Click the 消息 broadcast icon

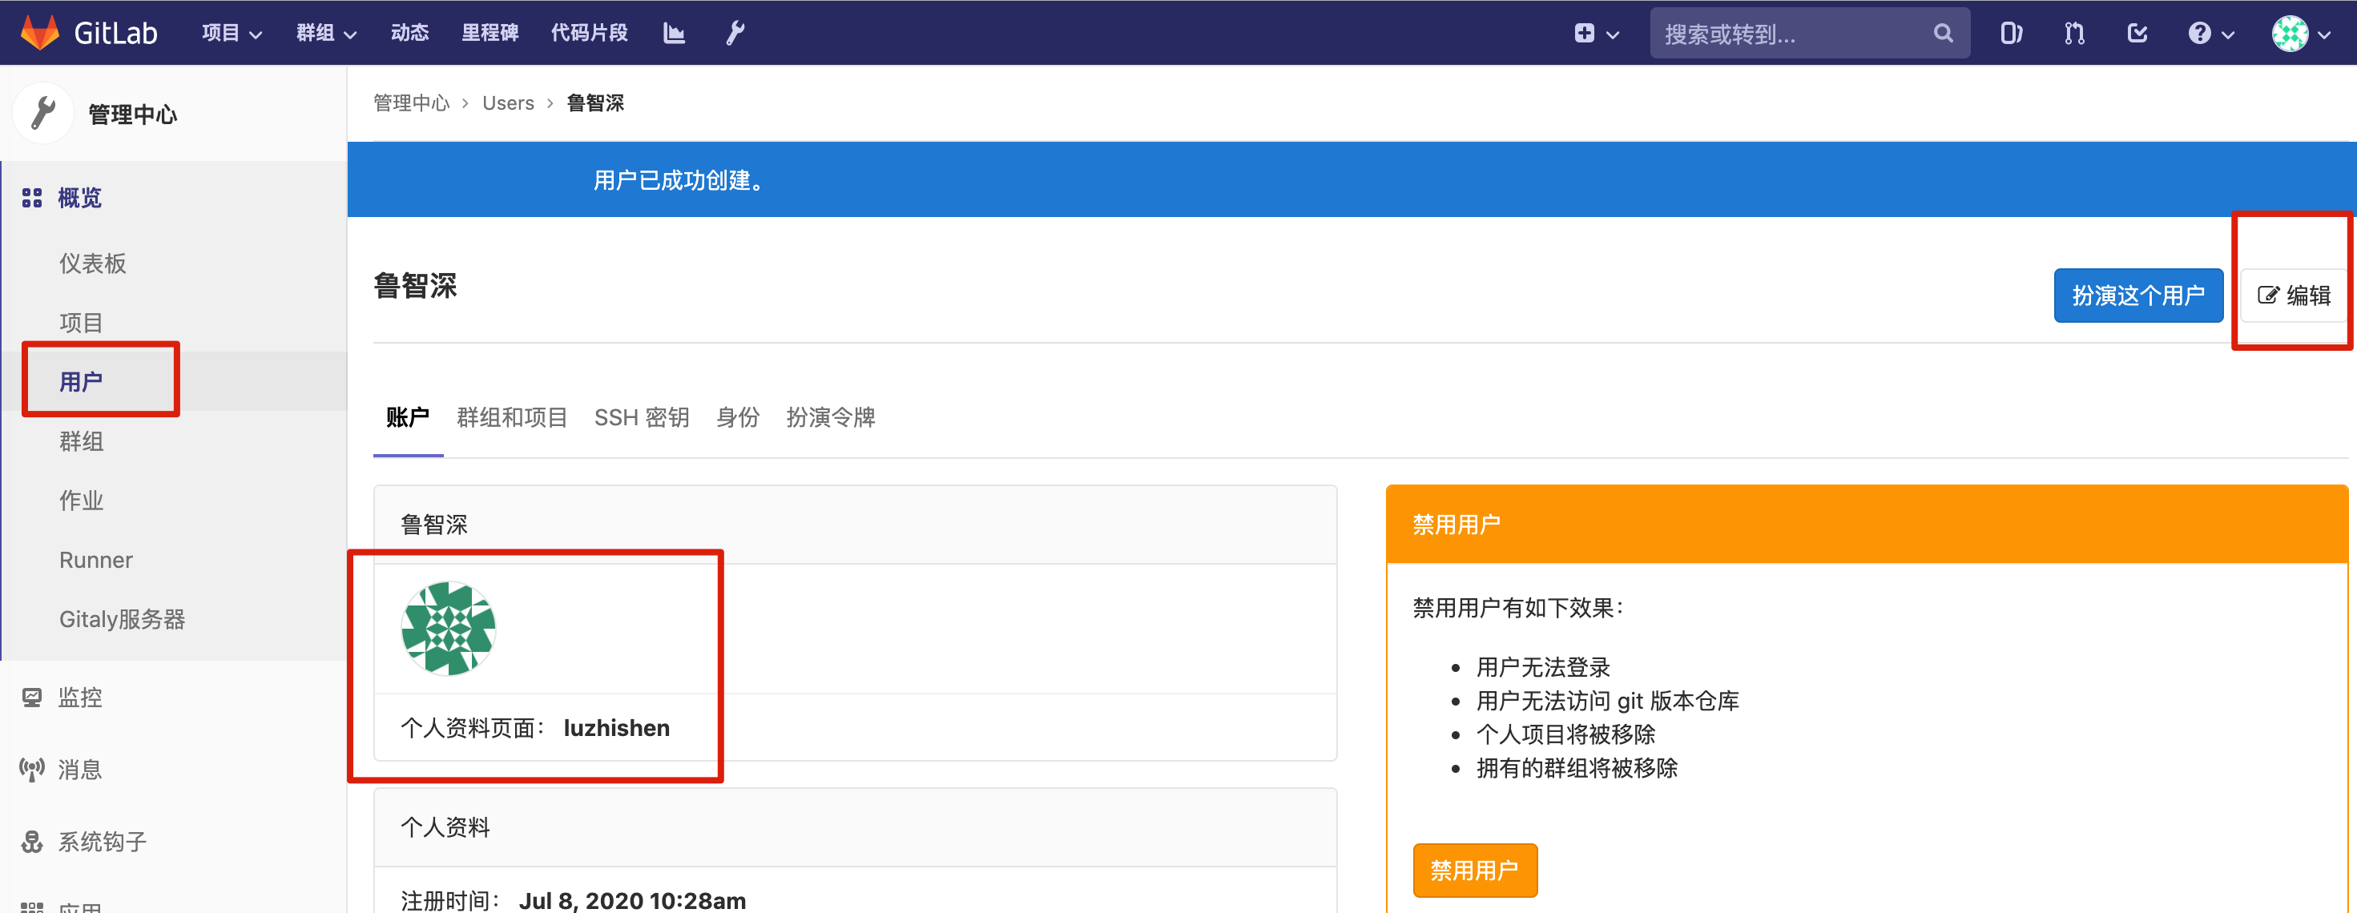[x=32, y=770]
